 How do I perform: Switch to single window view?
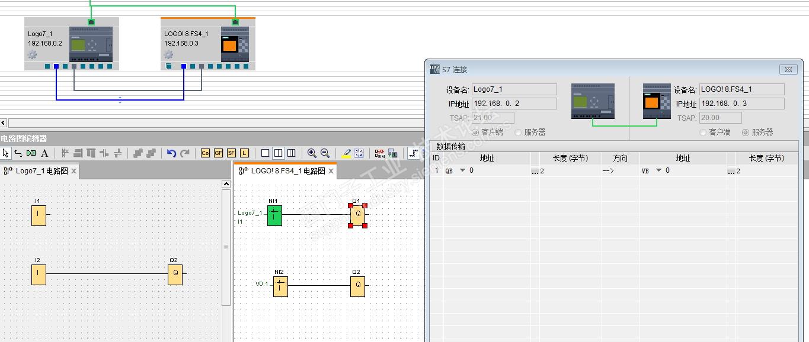click(x=265, y=153)
